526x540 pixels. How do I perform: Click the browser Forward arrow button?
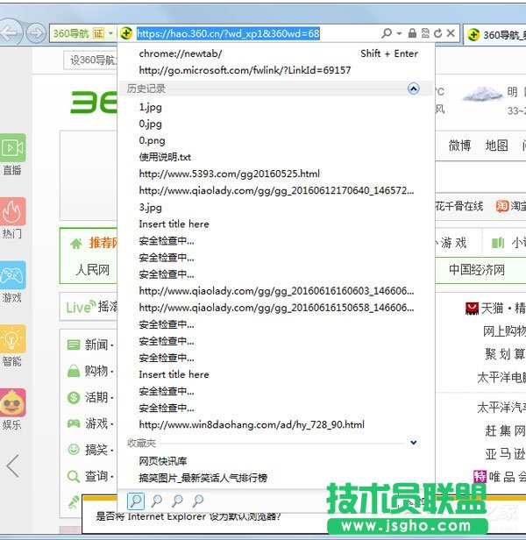pyautogui.click(x=36, y=33)
